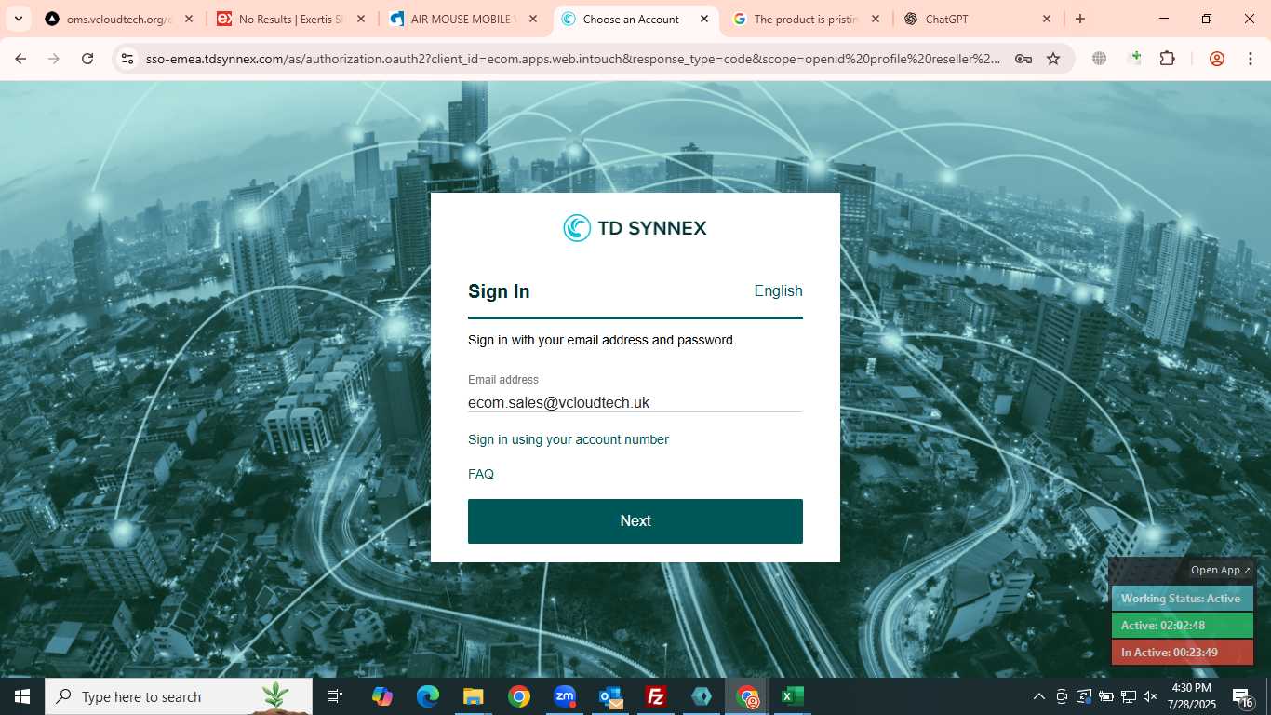This screenshot has width=1271, height=715.
Task: Click Open App in tracker widget
Action: point(1221,570)
